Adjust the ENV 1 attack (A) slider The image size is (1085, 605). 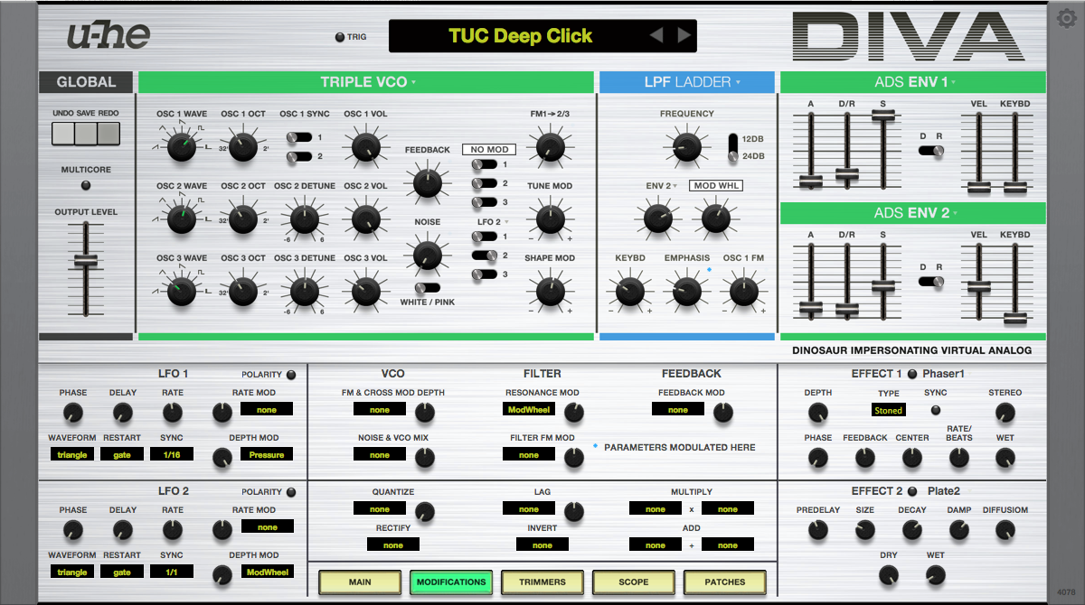tap(811, 181)
